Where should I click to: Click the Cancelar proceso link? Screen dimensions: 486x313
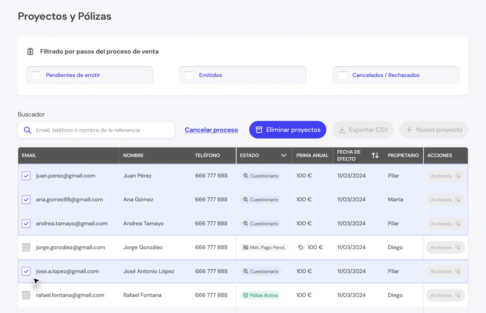(211, 130)
